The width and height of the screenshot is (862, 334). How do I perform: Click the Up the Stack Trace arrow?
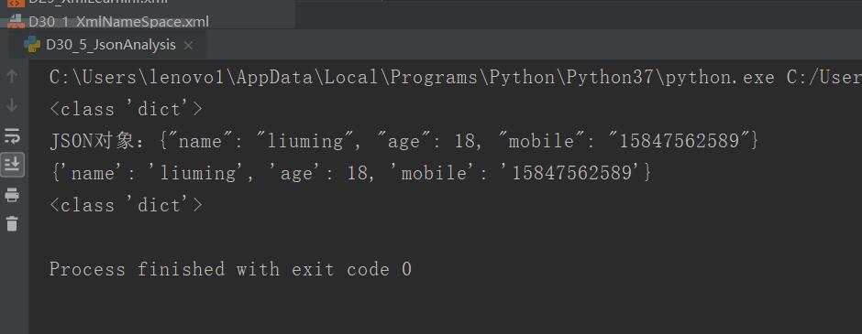coord(12,77)
